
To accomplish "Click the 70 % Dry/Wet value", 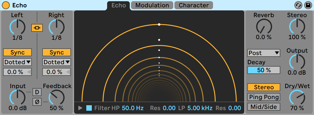I will [x=297, y=108].
